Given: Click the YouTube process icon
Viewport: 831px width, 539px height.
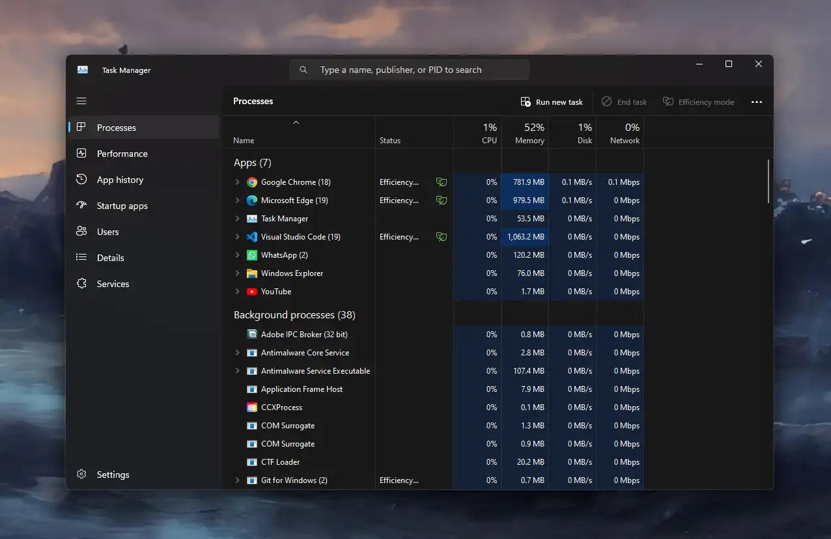Looking at the screenshot, I should [x=252, y=292].
